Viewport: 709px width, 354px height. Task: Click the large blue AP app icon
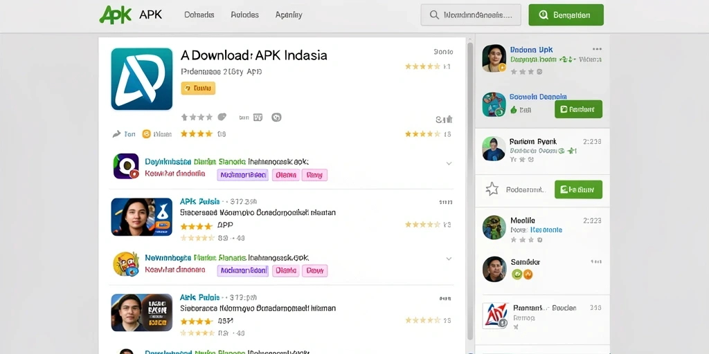(142, 79)
